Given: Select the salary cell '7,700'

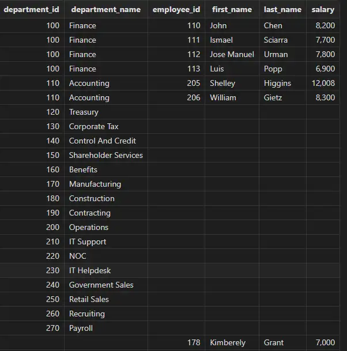Looking at the screenshot, I should 323,40.
